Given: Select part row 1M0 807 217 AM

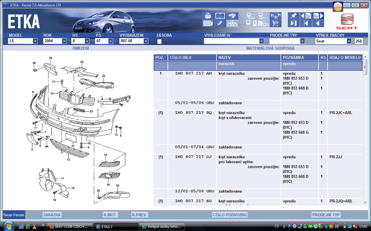Looking at the screenshot, I should [193, 74].
